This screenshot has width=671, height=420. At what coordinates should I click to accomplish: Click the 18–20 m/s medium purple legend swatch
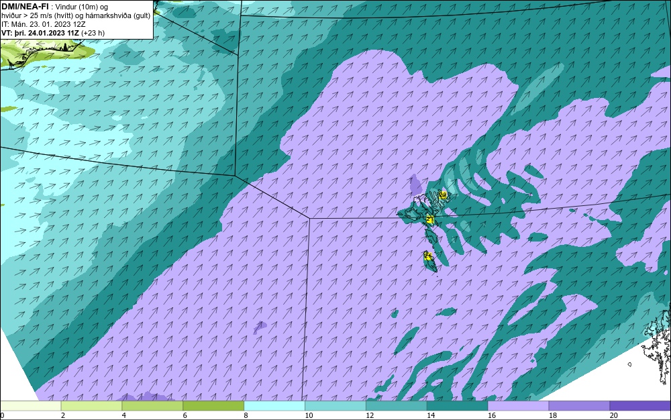[x=579, y=406]
